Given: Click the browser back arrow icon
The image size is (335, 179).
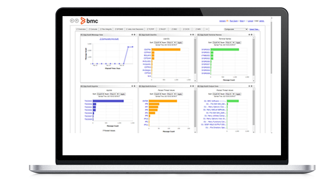Looking at the screenshot, I should (72, 21).
